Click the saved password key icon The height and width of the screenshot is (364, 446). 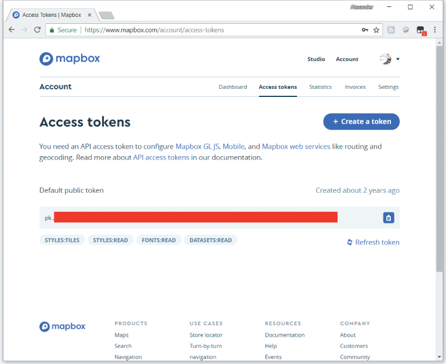pos(365,30)
